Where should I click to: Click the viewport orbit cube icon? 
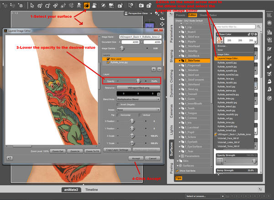pyautogui.click(x=162, y=19)
